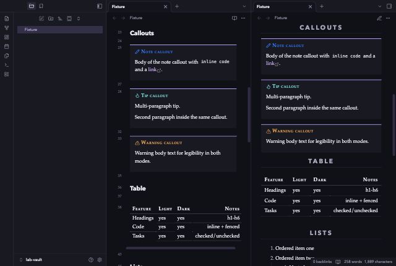The height and width of the screenshot is (266, 396).
Task: Open today's daily note ribbon icon
Action: click(7, 46)
